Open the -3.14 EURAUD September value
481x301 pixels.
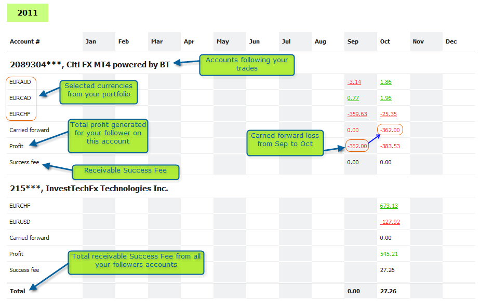coord(354,82)
